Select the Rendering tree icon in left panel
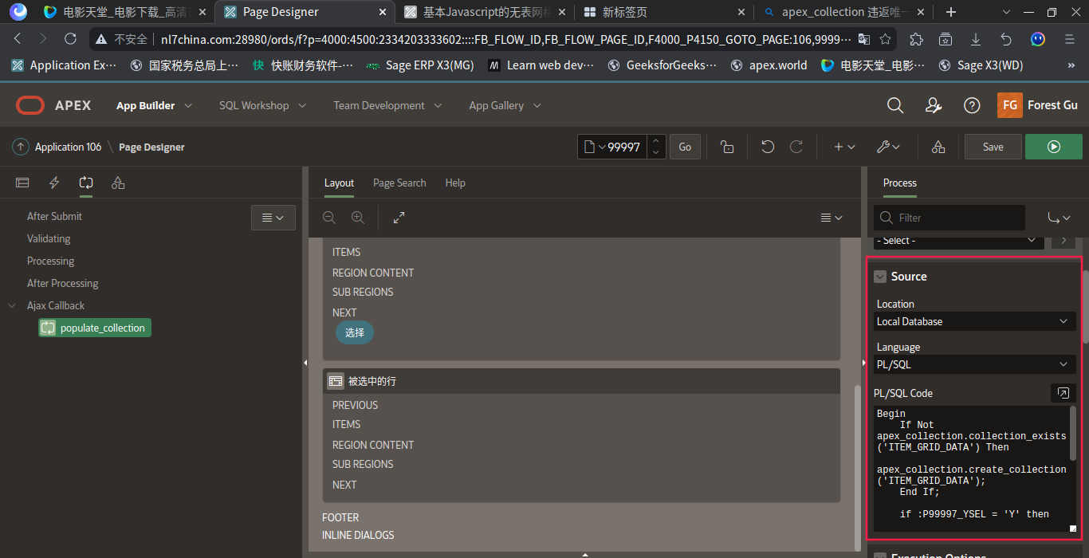 pyautogui.click(x=22, y=183)
